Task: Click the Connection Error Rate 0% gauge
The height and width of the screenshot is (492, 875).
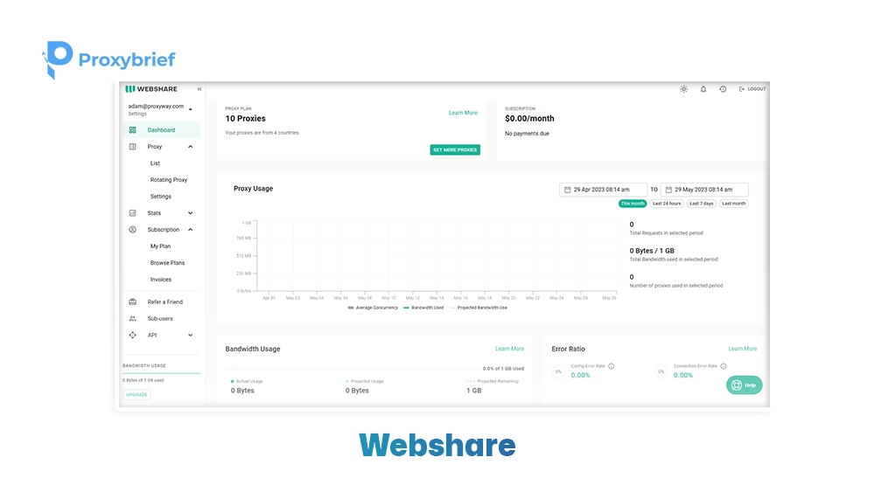Action: tap(661, 371)
